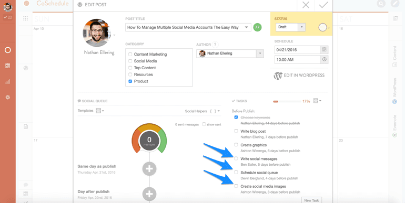
Task: Click Nathan Ellering profile photo
Action: pyautogui.click(x=97, y=33)
